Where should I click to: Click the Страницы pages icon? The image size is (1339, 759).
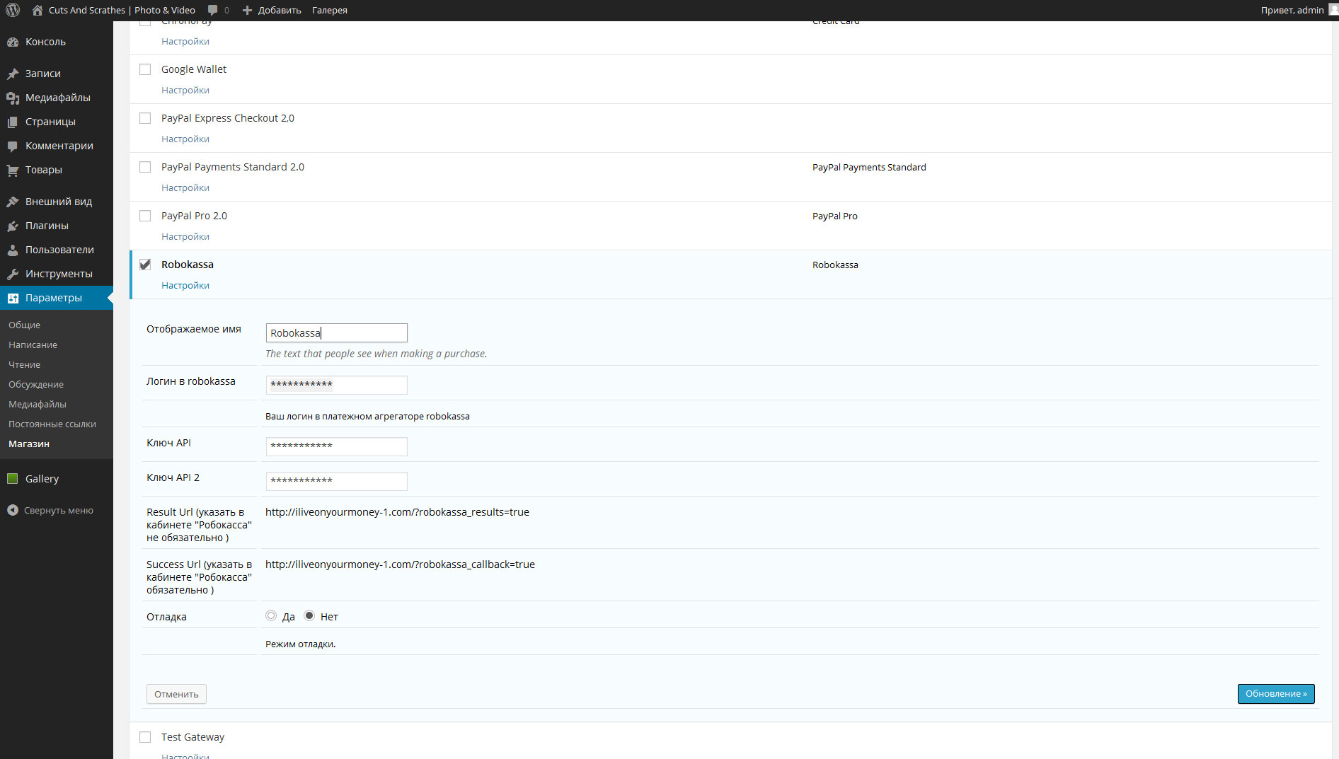[x=13, y=122]
